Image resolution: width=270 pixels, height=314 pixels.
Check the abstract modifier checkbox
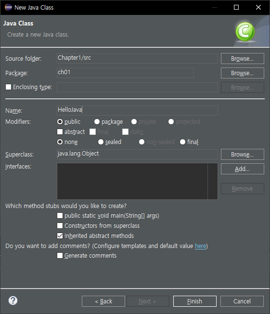pos(60,132)
